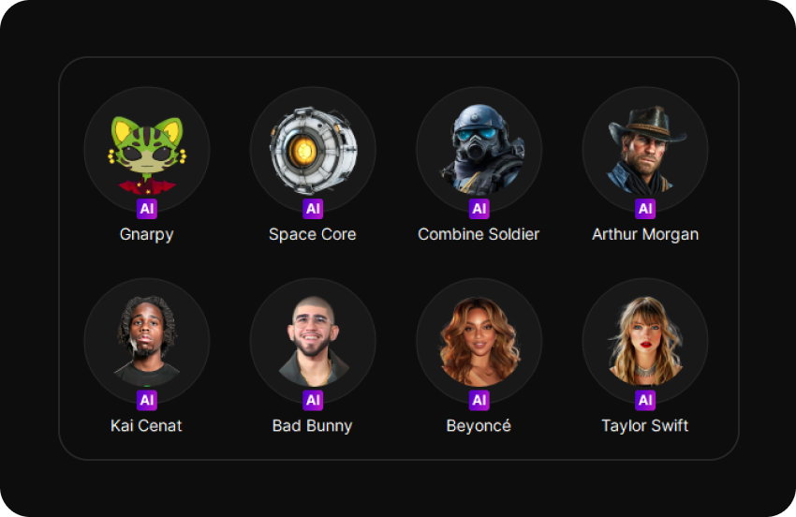Choose the avatar above Beyoncé label
The width and height of the screenshot is (796, 517).
pyautogui.click(x=479, y=341)
